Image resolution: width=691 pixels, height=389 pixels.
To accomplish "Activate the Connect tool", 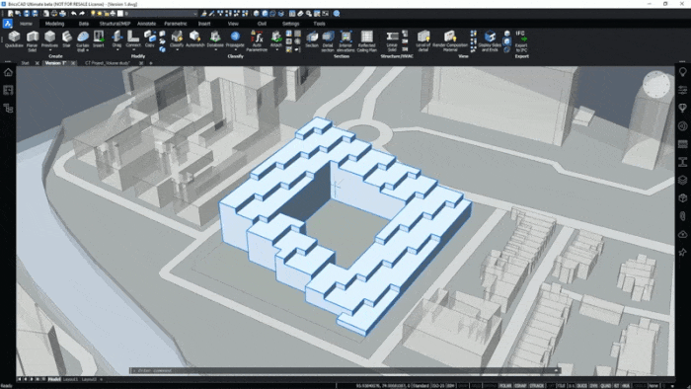I will tap(133, 39).
